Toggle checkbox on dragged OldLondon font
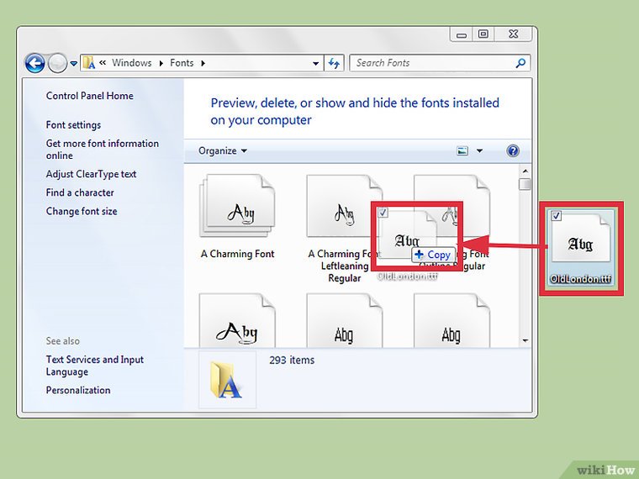Image resolution: width=639 pixels, height=479 pixels. [383, 213]
